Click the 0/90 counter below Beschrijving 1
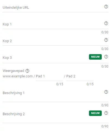111x131 pixels. tap(105, 105)
